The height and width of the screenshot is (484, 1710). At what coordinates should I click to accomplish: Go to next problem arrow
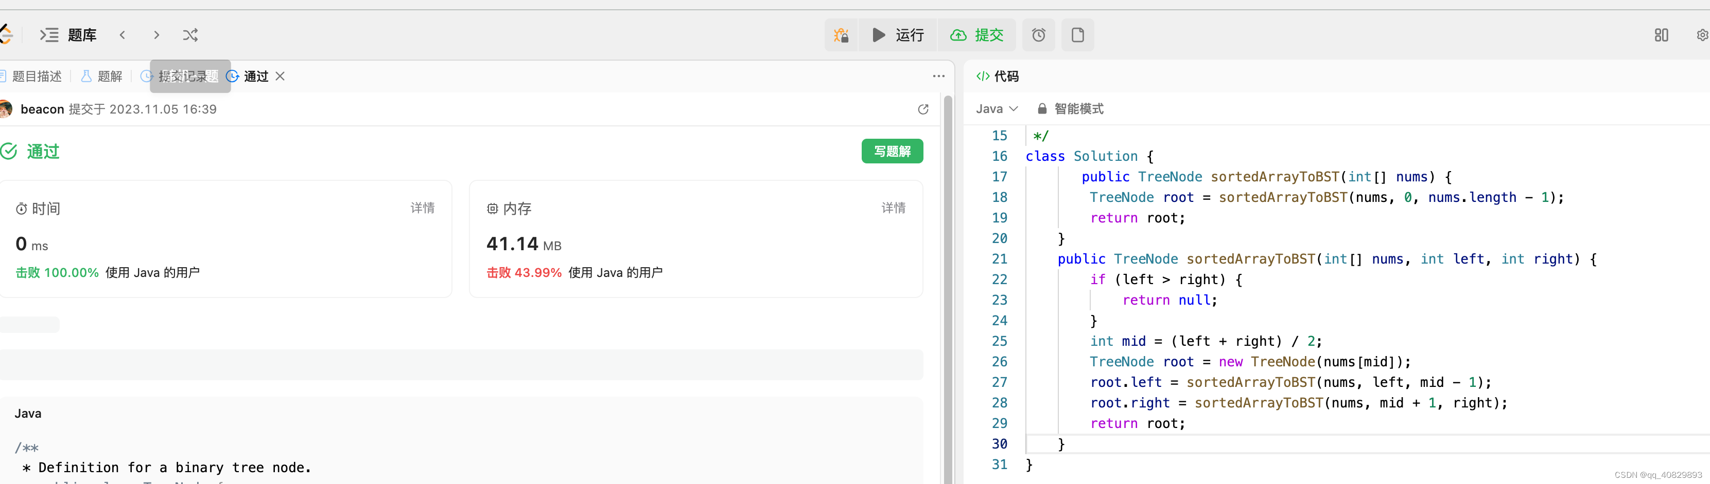coord(156,35)
